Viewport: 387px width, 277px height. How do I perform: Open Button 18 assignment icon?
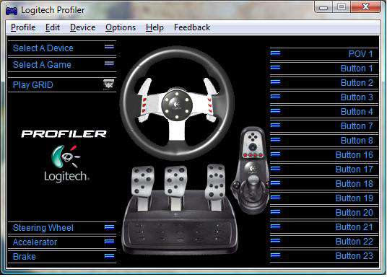point(275,183)
